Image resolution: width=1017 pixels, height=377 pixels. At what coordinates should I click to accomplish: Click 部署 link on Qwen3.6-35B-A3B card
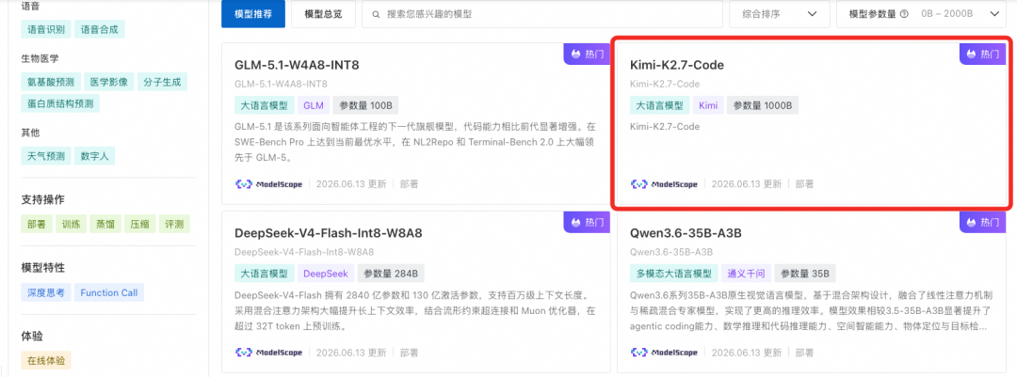click(804, 353)
